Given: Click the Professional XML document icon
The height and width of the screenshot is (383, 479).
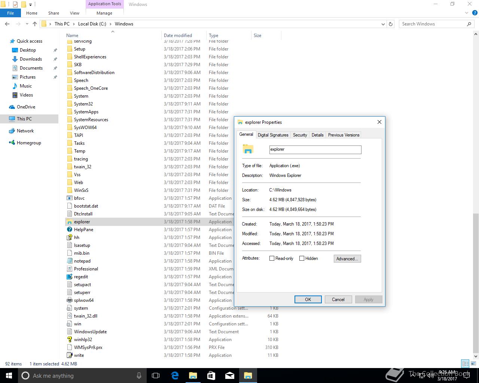Looking at the screenshot, I should pyautogui.click(x=69, y=269).
